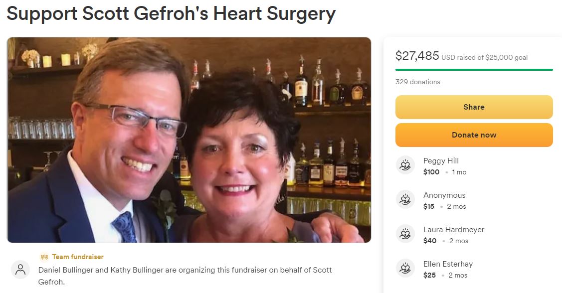This screenshot has height=293, width=562.
Task: Select the green fundraising progress bar
Action: tap(474, 69)
